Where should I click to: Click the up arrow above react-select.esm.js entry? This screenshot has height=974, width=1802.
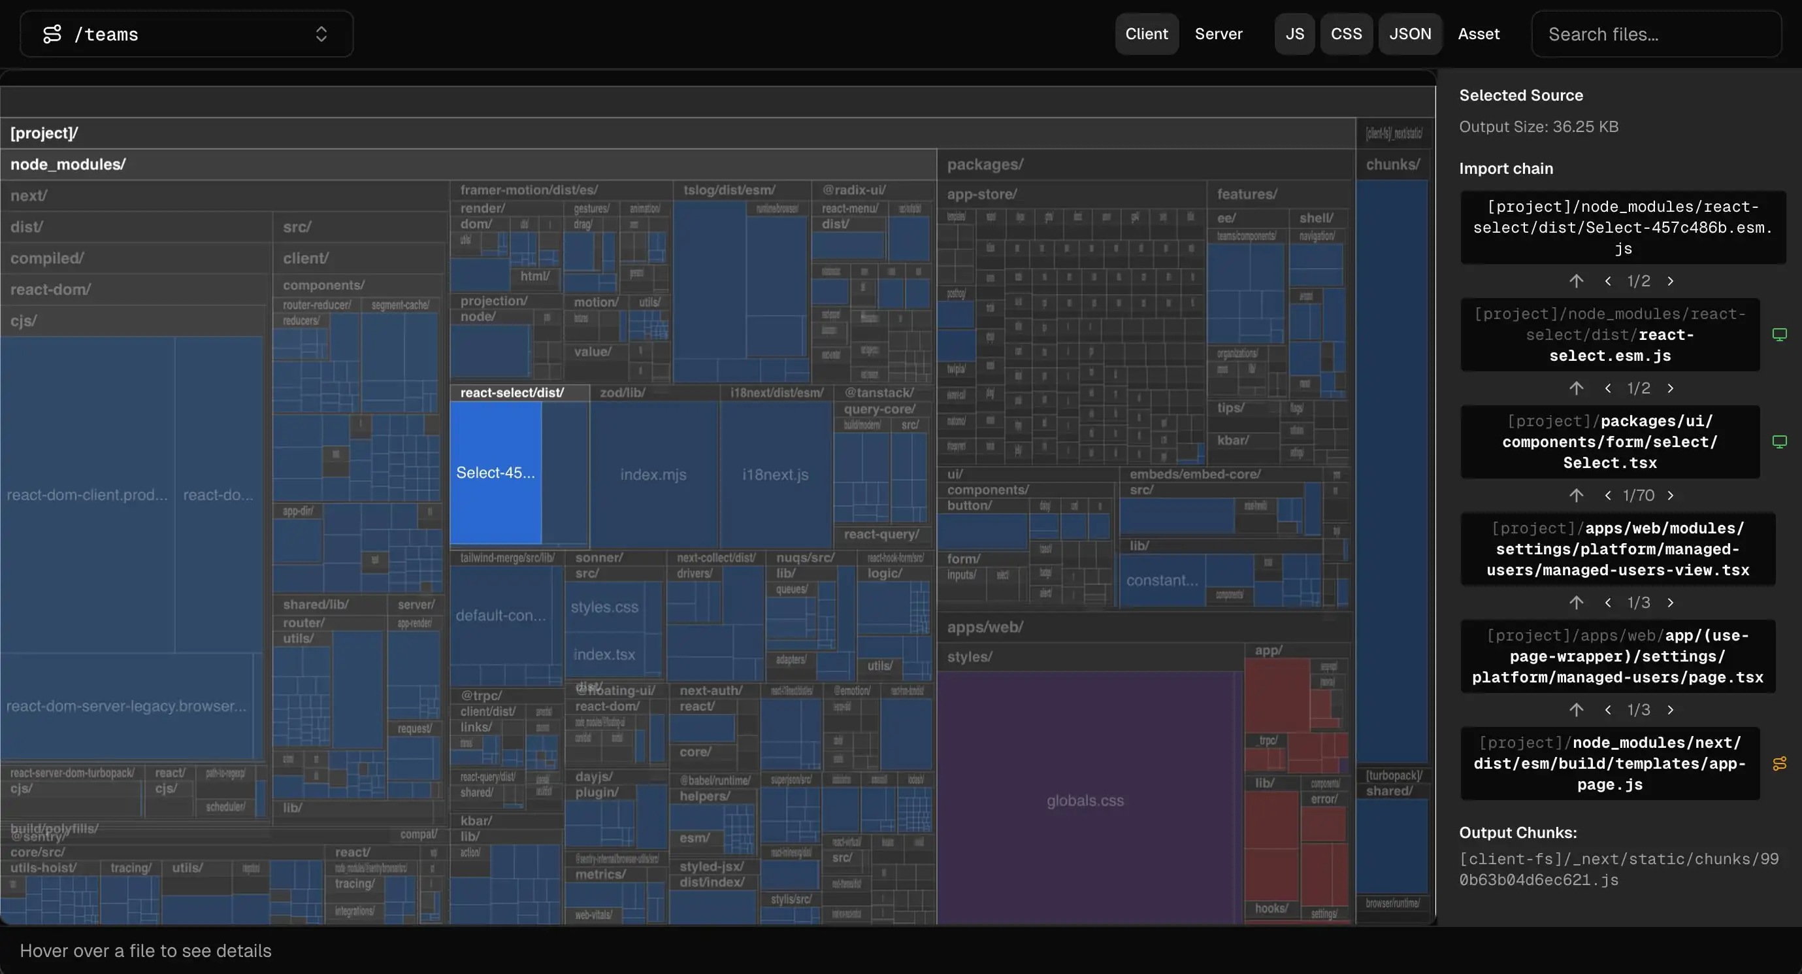(x=1577, y=280)
